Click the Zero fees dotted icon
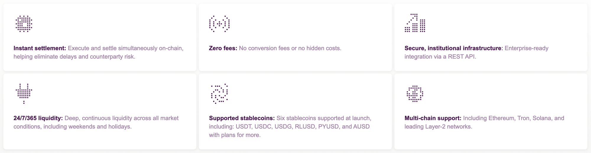Screen dimensions: 591x153 [x=219, y=24]
